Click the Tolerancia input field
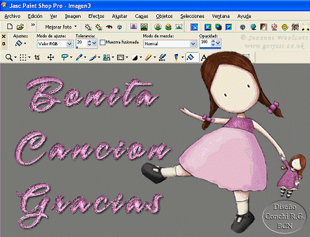310x237 pixels. (x=82, y=43)
